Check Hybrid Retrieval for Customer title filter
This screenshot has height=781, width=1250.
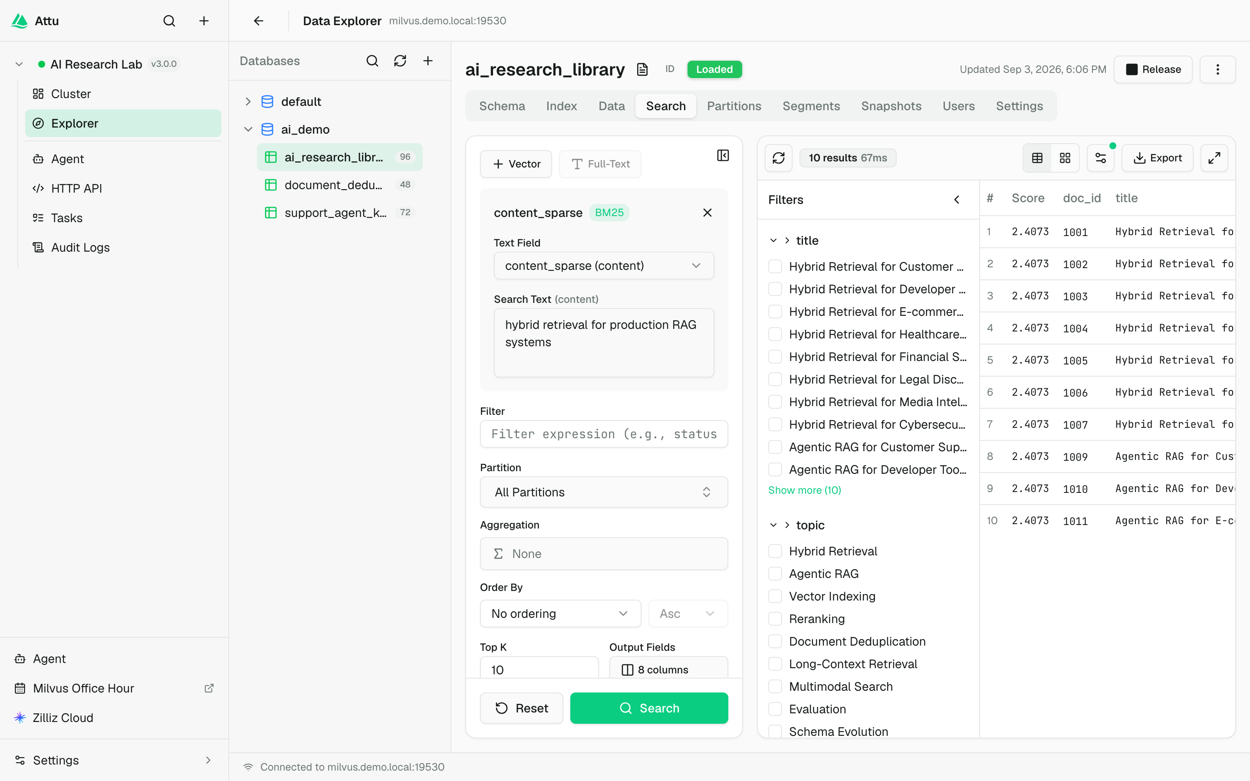775,266
